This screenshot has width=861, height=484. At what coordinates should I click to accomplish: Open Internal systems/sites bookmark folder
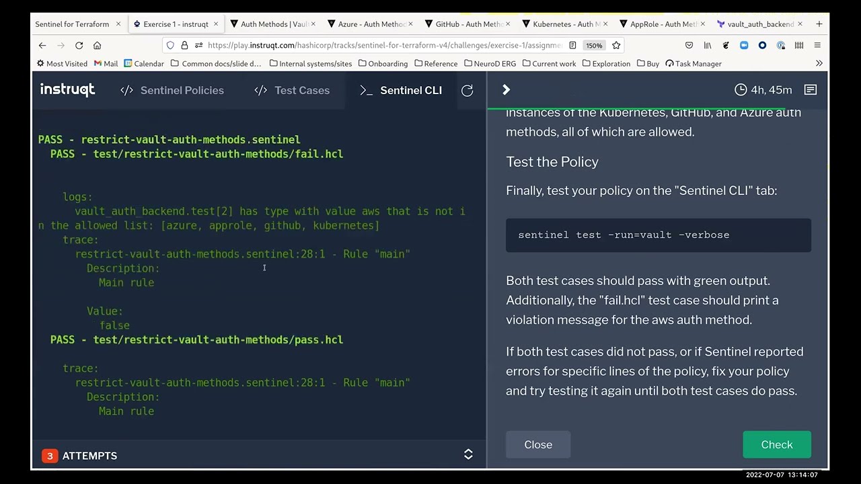coord(310,63)
